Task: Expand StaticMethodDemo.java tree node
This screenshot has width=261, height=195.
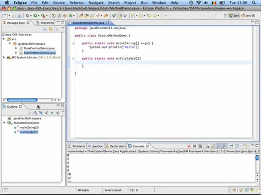Action: click(16, 53)
